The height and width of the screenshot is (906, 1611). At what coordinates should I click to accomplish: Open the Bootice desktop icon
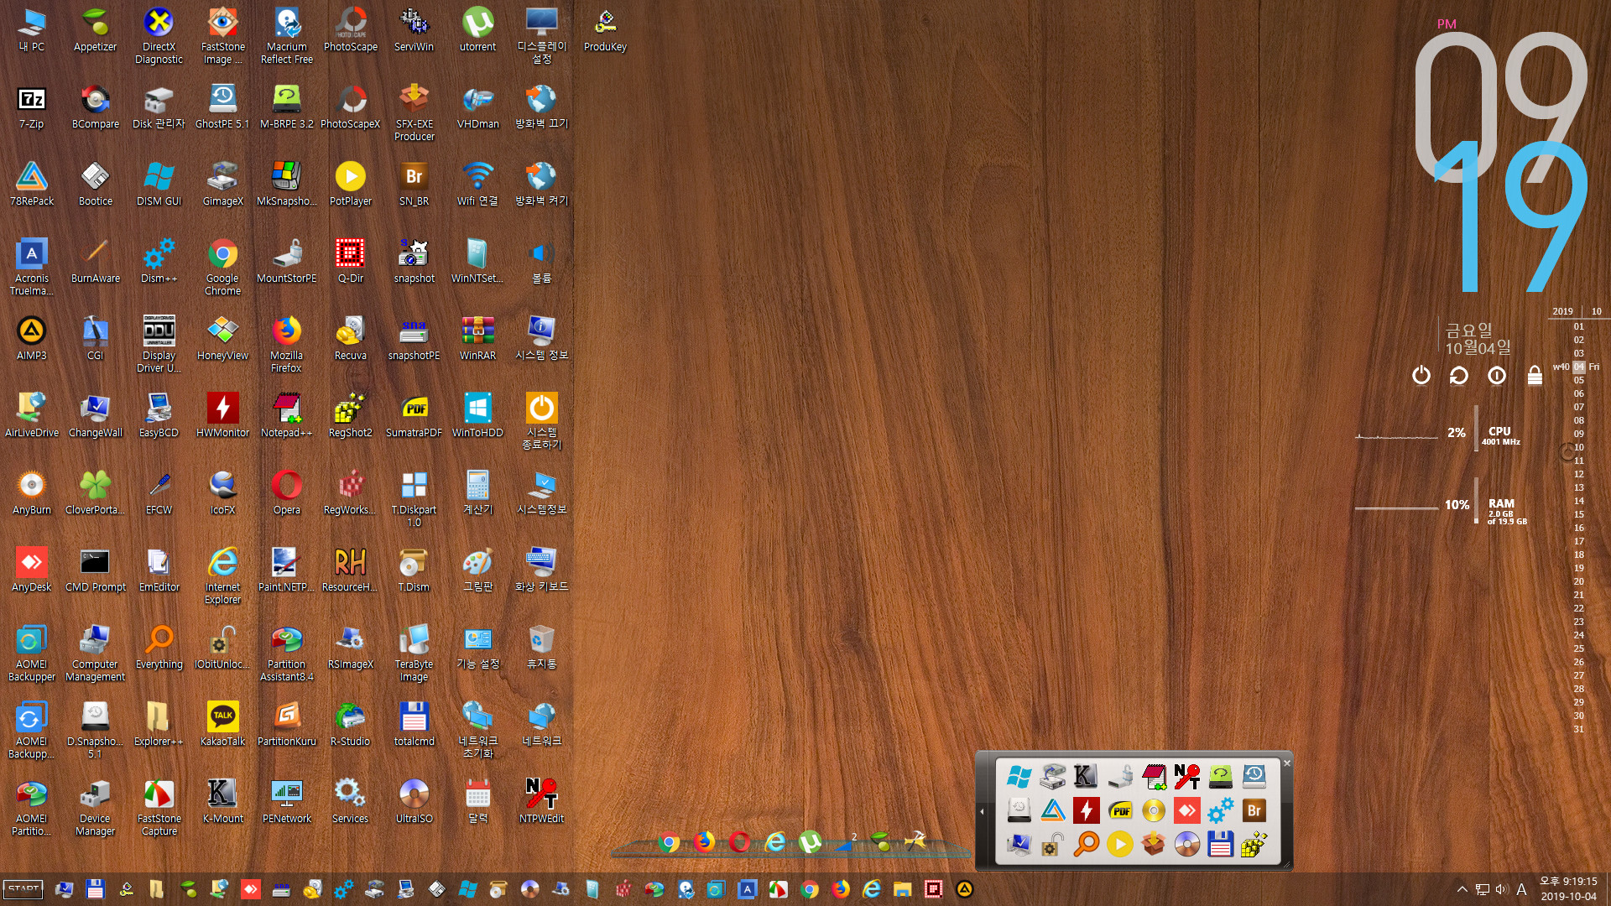click(x=96, y=185)
